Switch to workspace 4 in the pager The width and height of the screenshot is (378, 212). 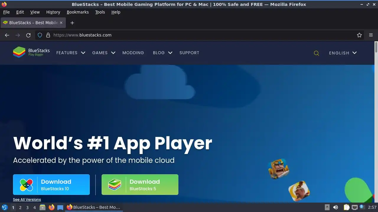point(34,208)
